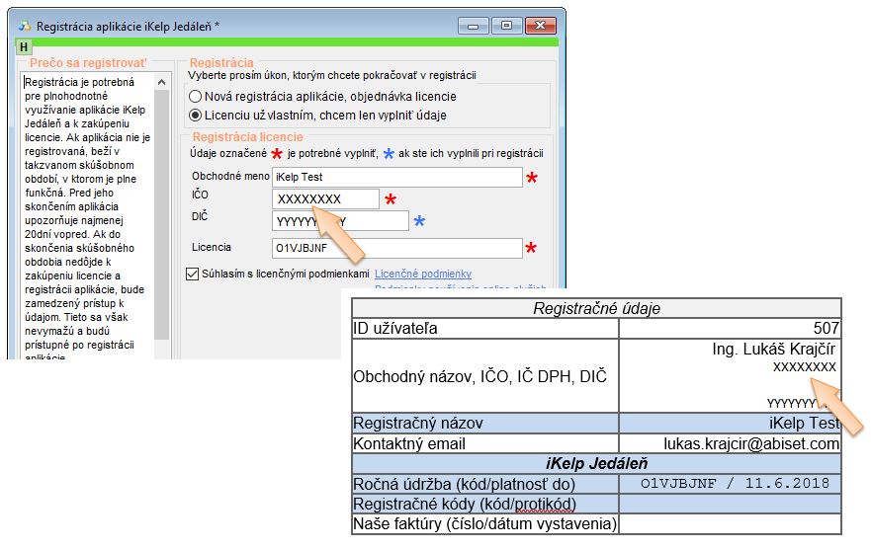Image resolution: width=871 pixels, height=550 pixels.
Task: Click the 'Registrácia licencie' group heading
Action: 248,137
